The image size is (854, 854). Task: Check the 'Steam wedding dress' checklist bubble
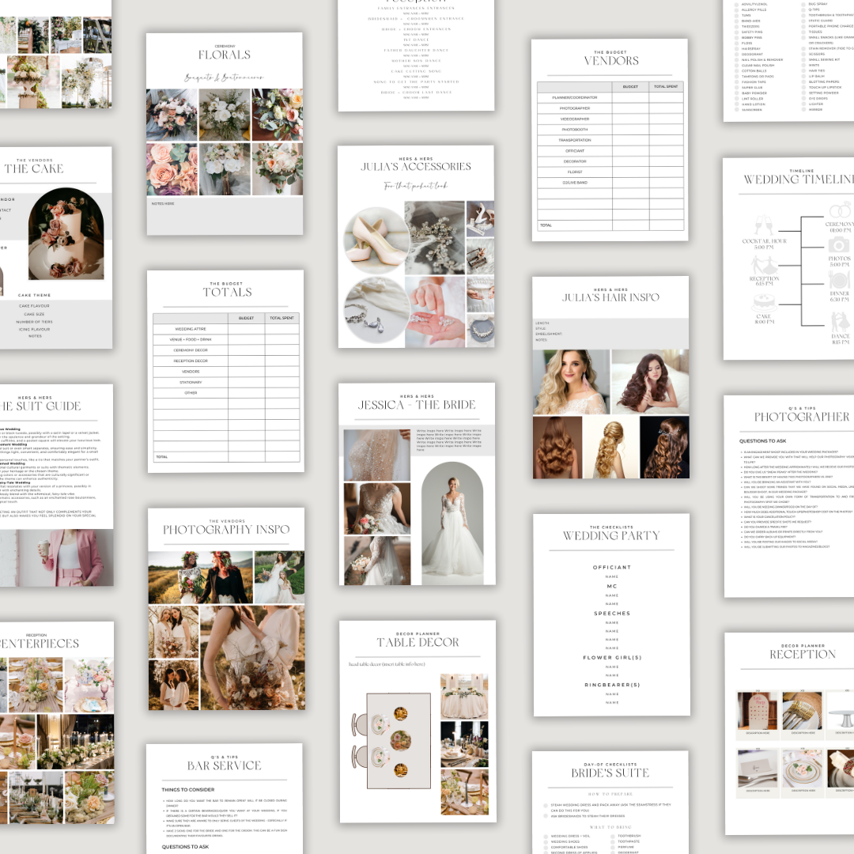546,806
